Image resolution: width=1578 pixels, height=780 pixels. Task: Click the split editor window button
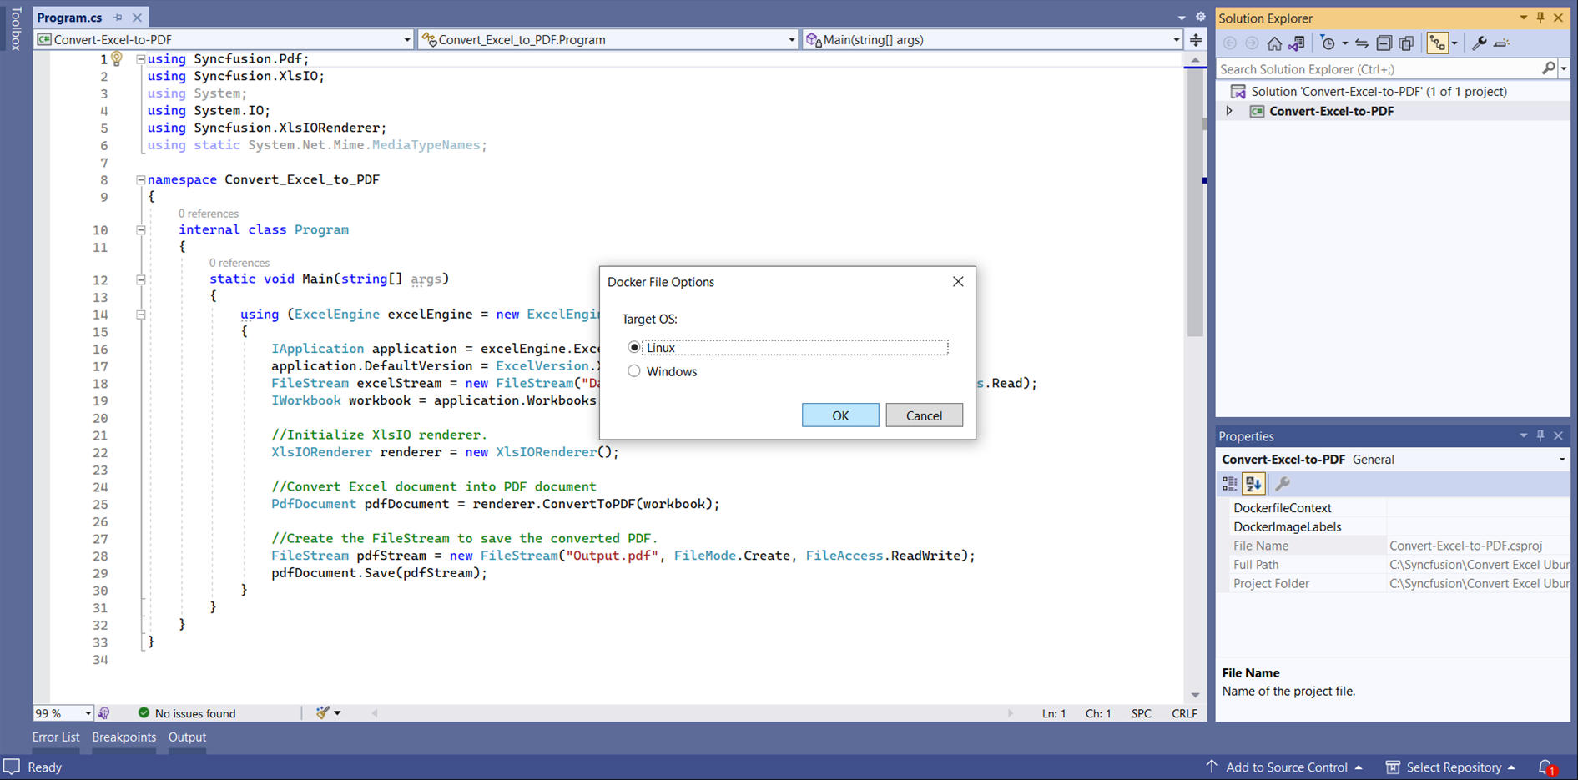click(x=1196, y=40)
